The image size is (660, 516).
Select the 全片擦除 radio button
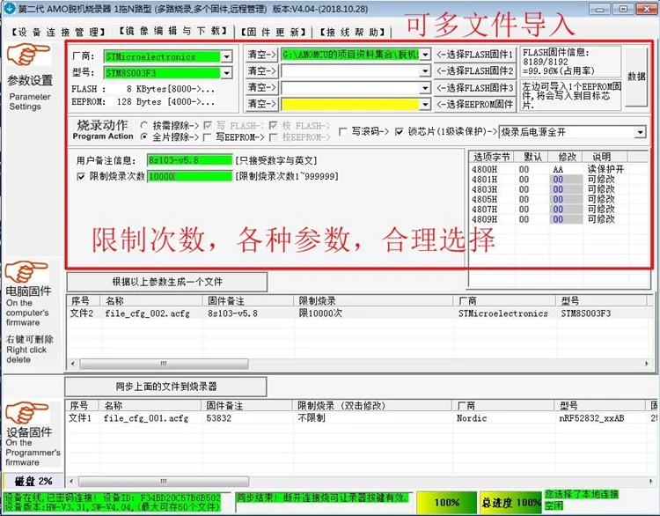tap(144, 136)
